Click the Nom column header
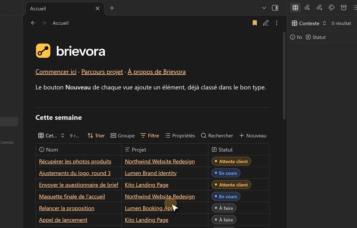 (x=78, y=150)
